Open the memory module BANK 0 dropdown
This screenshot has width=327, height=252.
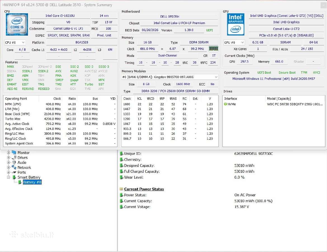pyautogui.click(x=170, y=77)
